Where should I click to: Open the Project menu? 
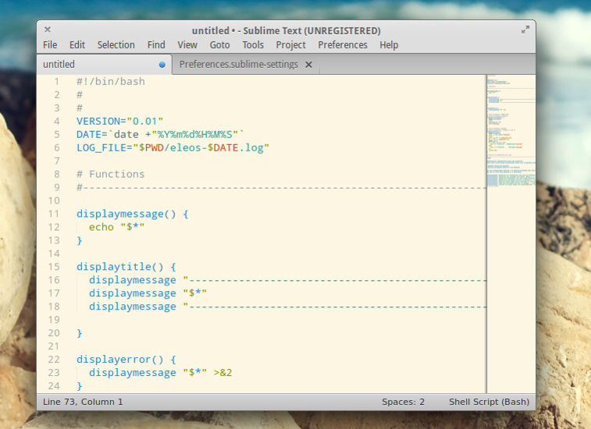tap(290, 44)
